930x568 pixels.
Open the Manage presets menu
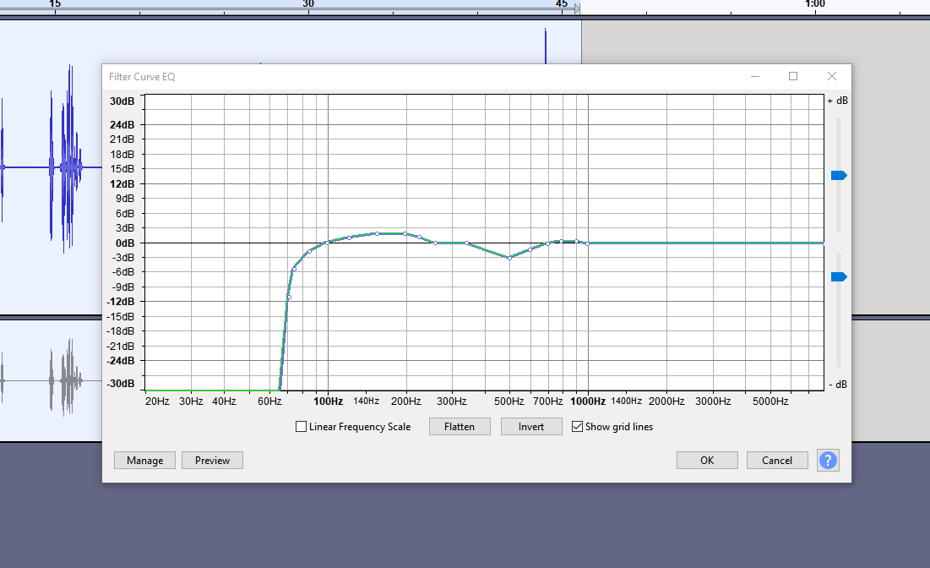[x=144, y=460]
